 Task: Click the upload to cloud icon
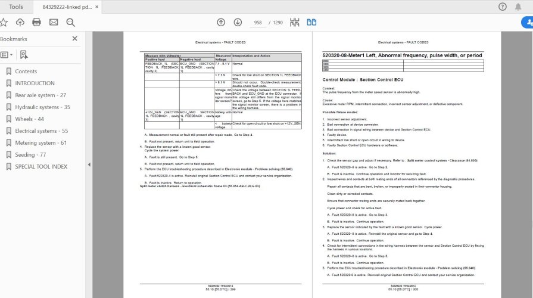point(20,23)
